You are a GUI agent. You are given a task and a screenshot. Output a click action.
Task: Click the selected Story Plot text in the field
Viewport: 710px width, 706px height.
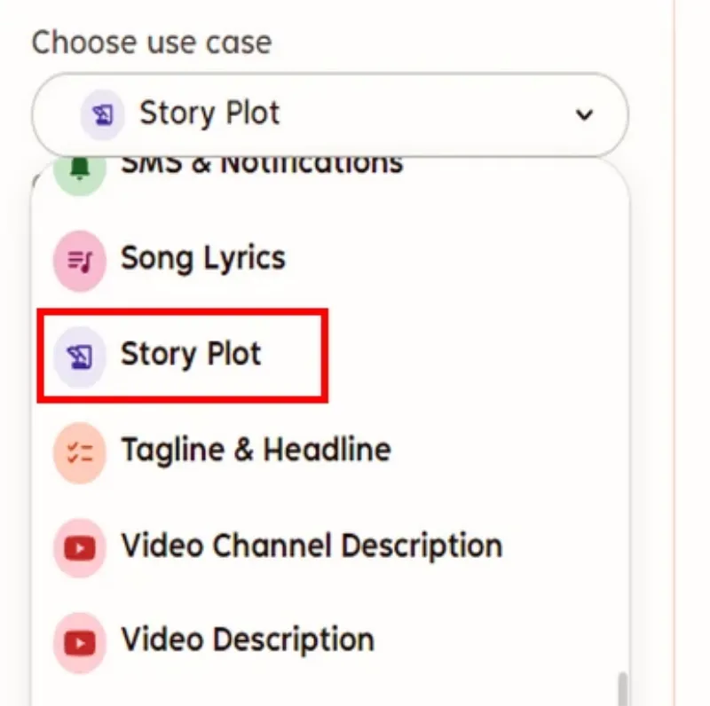coord(209,114)
